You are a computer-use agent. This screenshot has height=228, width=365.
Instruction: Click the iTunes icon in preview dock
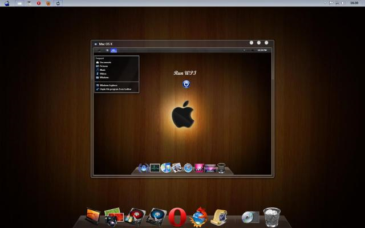coord(166,168)
